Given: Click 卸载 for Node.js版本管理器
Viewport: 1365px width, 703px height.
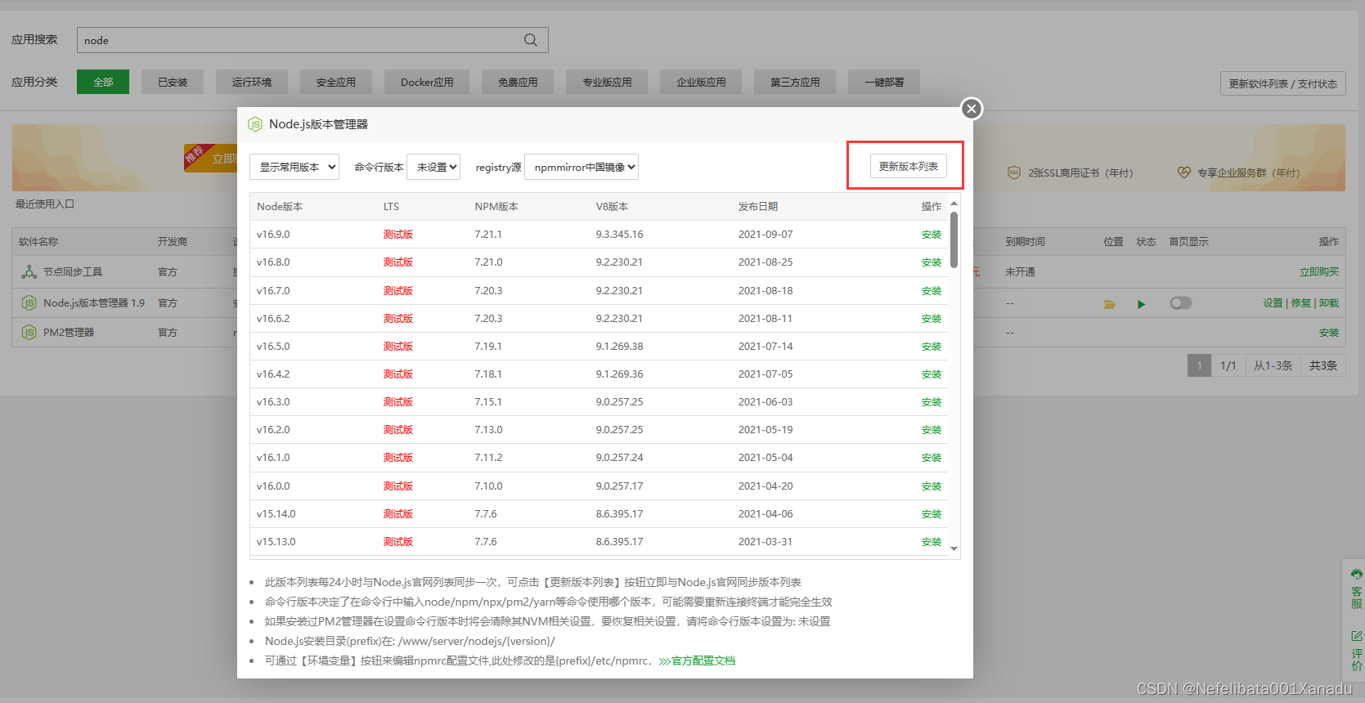Looking at the screenshot, I should (1329, 303).
